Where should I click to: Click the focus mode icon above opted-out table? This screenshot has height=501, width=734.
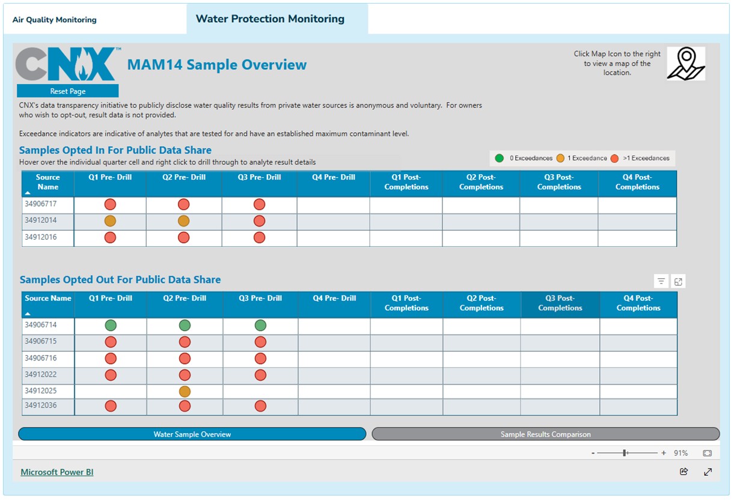678,281
